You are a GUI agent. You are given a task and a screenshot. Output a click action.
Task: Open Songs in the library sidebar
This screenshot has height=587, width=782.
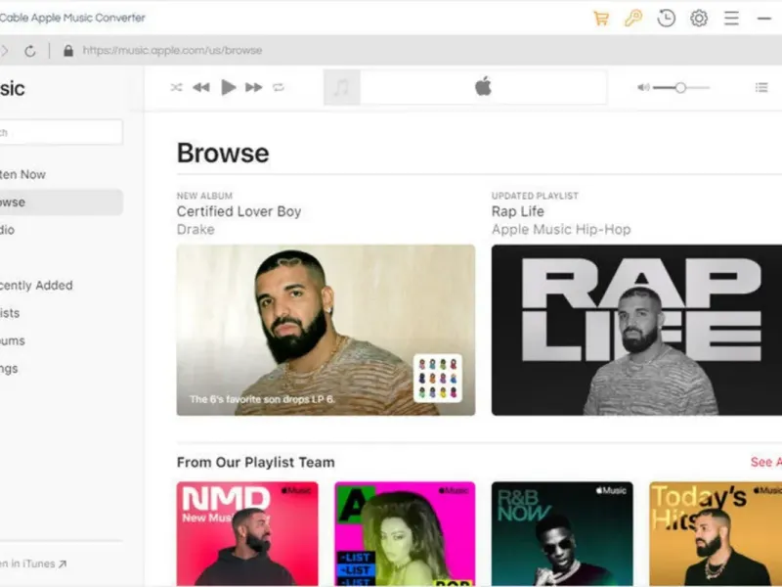coord(62,369)
